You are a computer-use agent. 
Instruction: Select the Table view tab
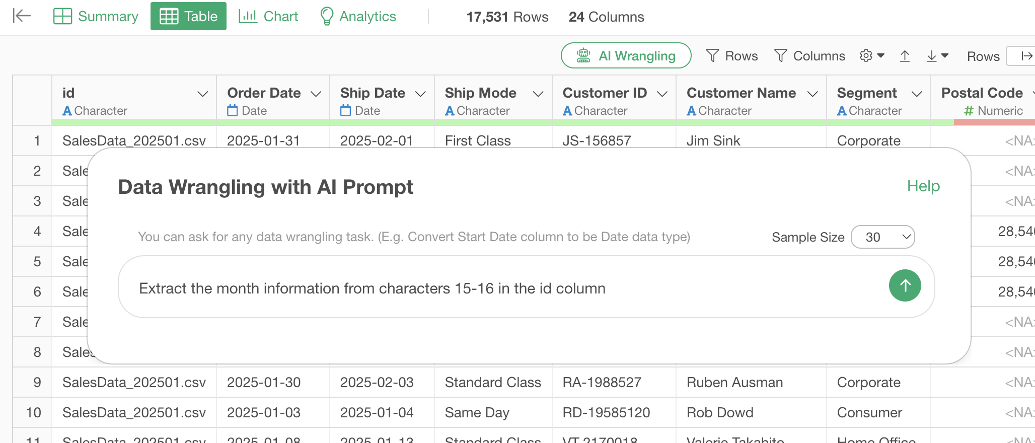tap(188, 17)
